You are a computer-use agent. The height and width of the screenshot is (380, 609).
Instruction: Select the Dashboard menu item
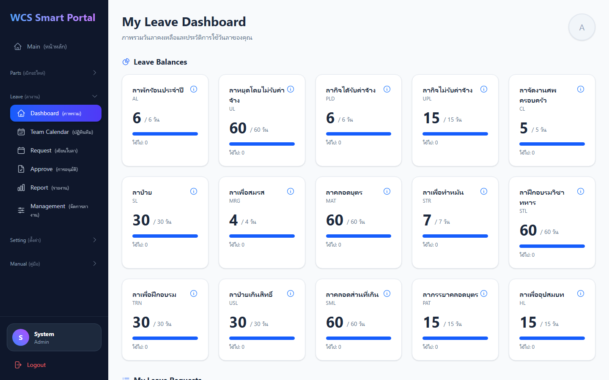[x=56, y=113]
